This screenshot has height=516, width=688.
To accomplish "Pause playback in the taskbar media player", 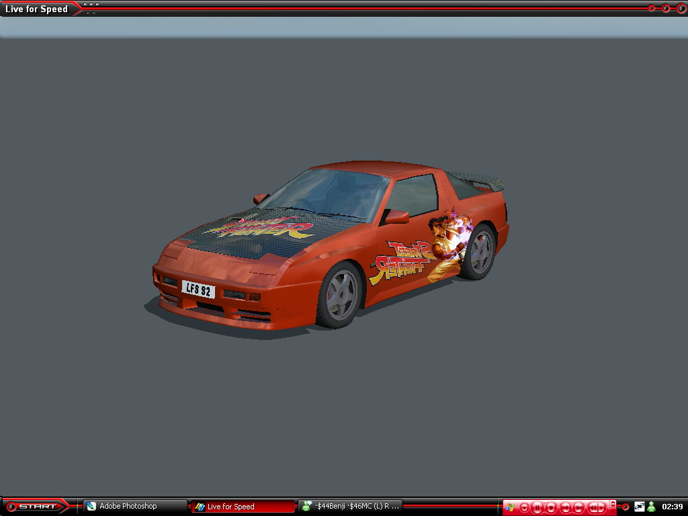I will coord(537,508).
